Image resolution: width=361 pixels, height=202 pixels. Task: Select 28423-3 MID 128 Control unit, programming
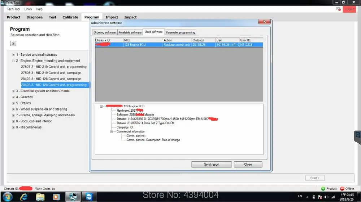pos(55,85)
